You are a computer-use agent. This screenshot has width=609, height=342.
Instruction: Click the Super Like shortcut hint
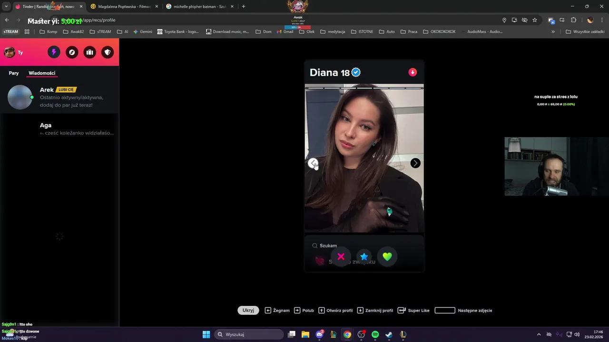coord(413,310)
